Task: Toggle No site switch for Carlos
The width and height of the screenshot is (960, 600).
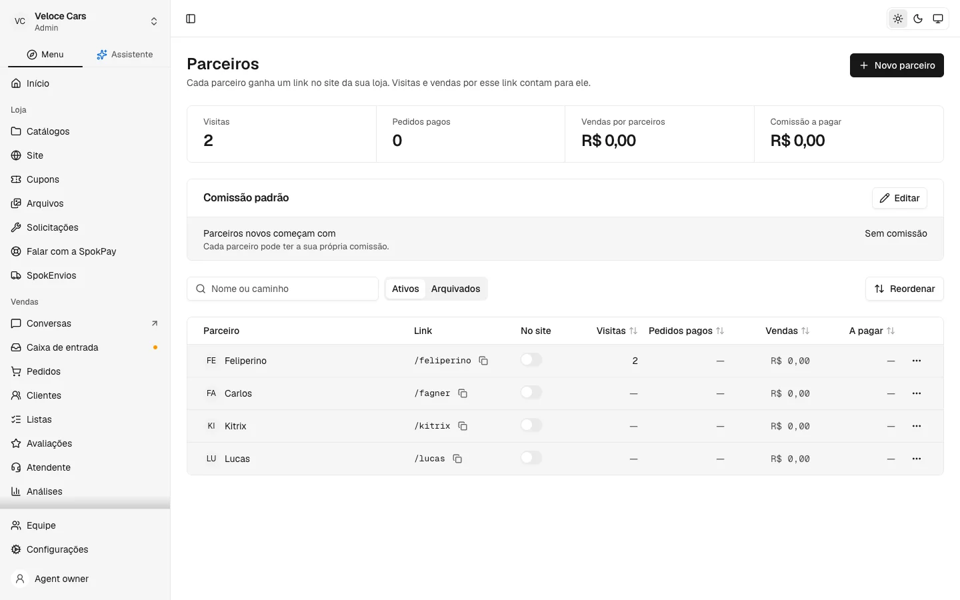Action: (531, 393)
